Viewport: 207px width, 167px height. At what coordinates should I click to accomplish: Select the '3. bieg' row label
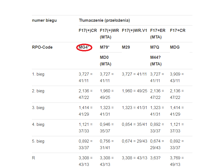[x=38, y=108]
